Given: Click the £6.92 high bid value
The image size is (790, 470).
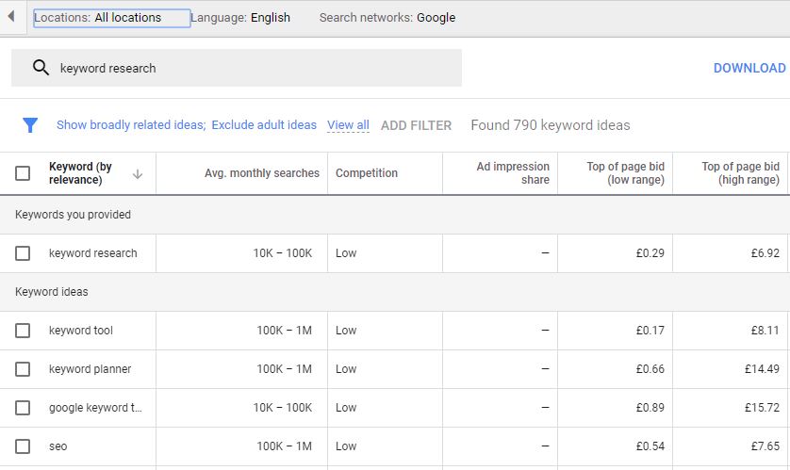Looking at the screenshot, I should coord(765,253).
